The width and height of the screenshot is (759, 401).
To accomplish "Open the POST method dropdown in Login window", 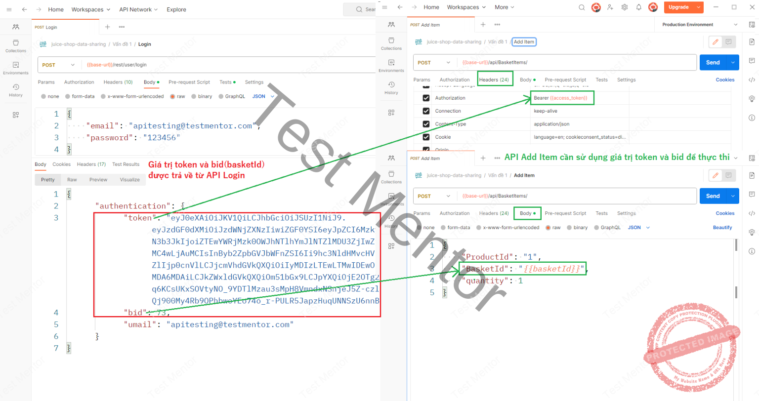I will click(58, 65).
